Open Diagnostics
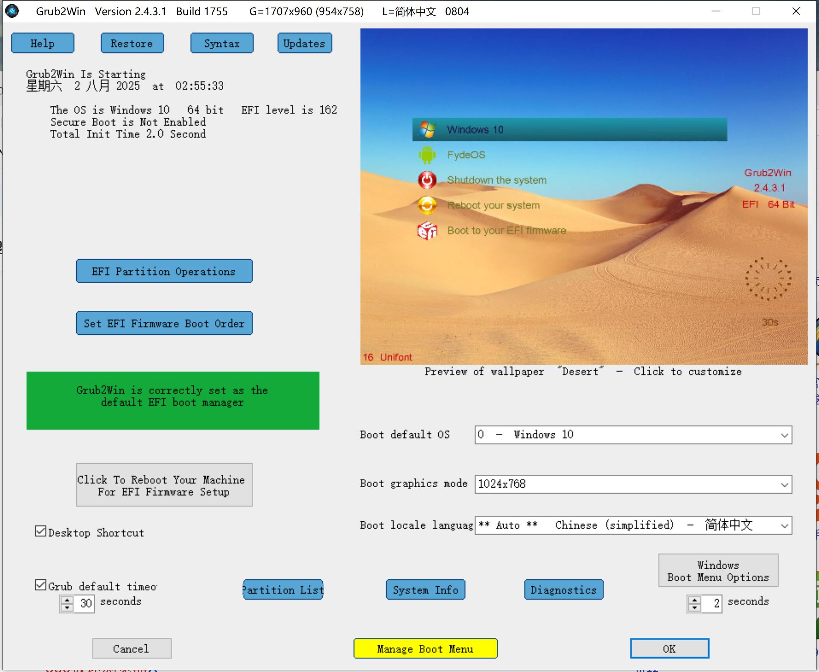Image resolution: width=819 pixels, height=672 pixels. tap(564, 590)
